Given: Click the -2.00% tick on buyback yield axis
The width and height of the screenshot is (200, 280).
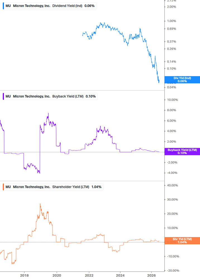Looking at the screenshot, I should pos(172,162).
